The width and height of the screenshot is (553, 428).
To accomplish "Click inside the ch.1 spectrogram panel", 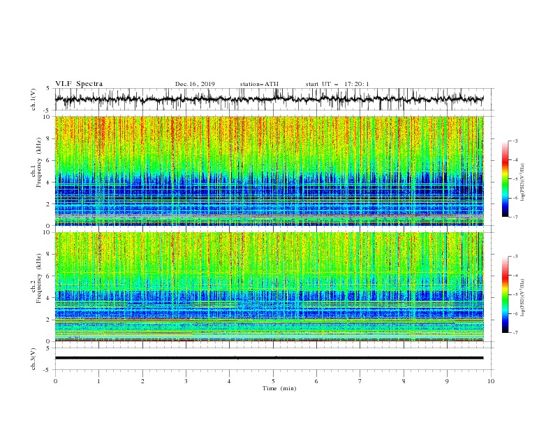I will 269,171.
